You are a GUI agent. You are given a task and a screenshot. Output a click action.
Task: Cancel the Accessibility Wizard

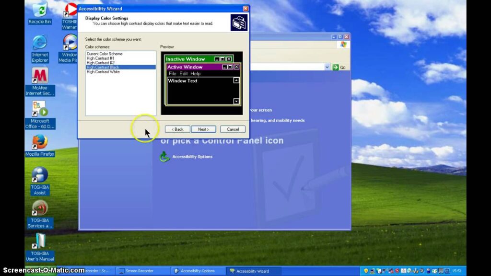(x=233, y=129)
